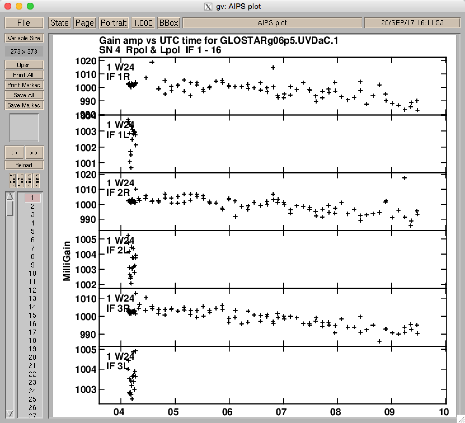Expand the BBox media dropdown
465x423 pixels.
click(x=168, y=23)
